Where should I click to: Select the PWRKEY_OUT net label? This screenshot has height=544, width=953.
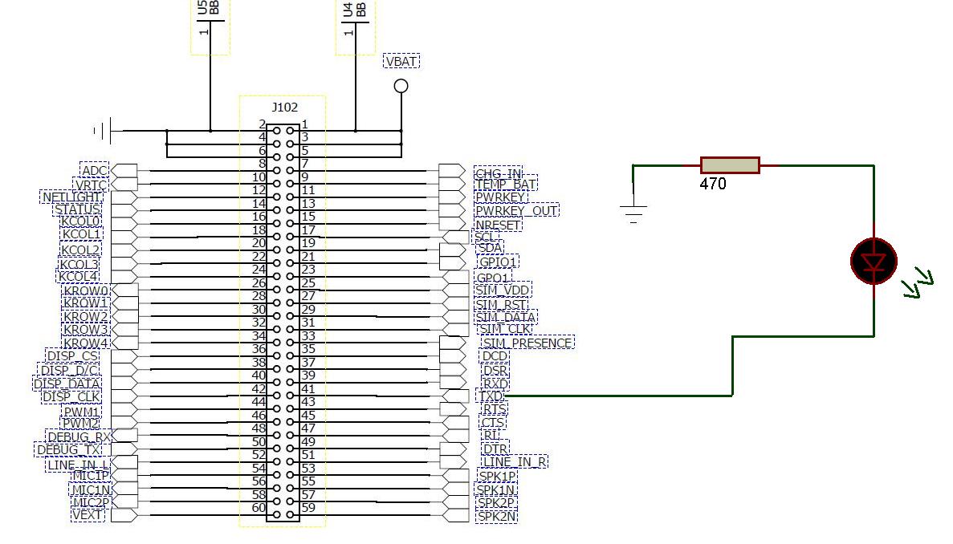[x=516, y=211]
